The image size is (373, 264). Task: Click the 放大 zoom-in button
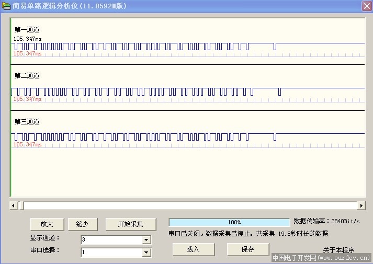point(47,224)
